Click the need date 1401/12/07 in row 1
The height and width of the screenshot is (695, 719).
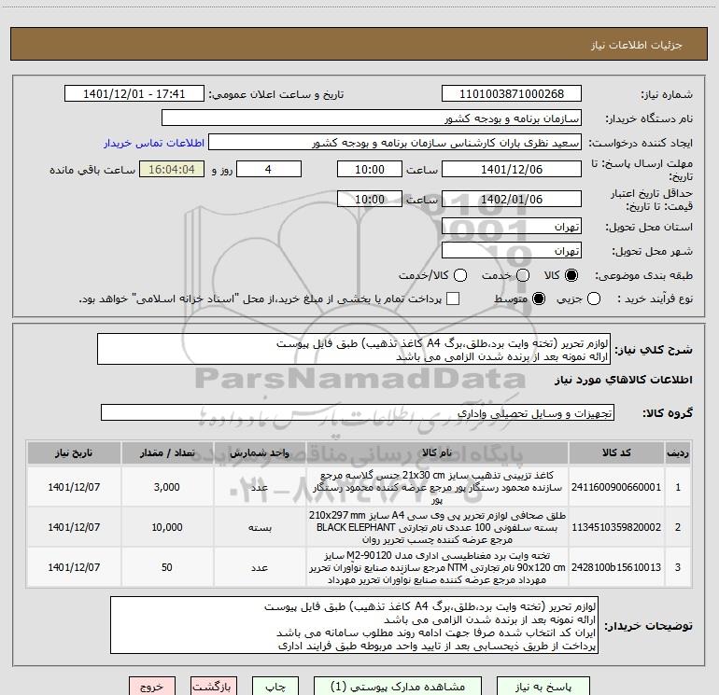coord(74,487)
